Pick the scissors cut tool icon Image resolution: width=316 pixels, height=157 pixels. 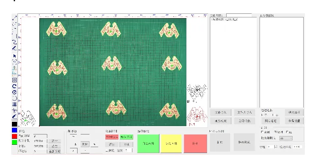tap(15, 110)
